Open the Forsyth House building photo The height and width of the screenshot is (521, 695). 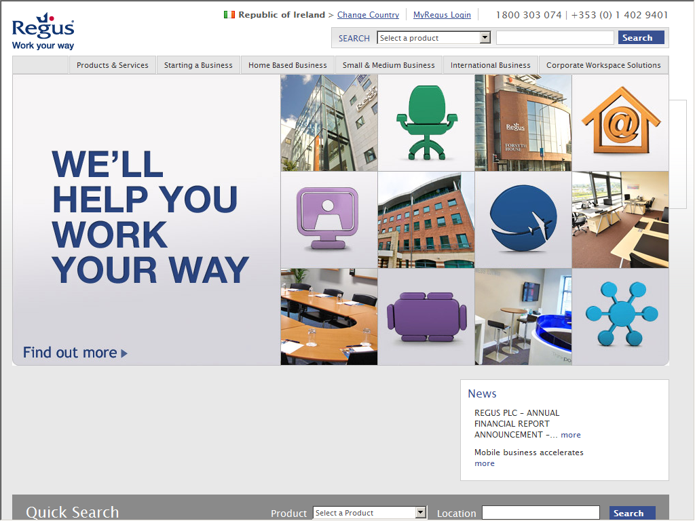(x=523, y=123)
